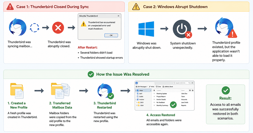Image resolution: width=253 pixels, height=133 pixels.
Task: Collapse the Inbox folder arrow
Action: tap(136, 91)
